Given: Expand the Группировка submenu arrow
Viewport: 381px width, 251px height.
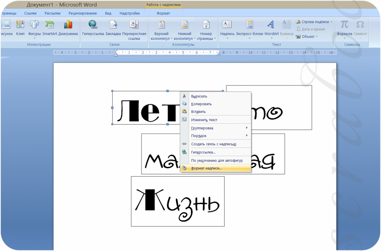Looking at the screenshot, I should click(x=247, y=128).
